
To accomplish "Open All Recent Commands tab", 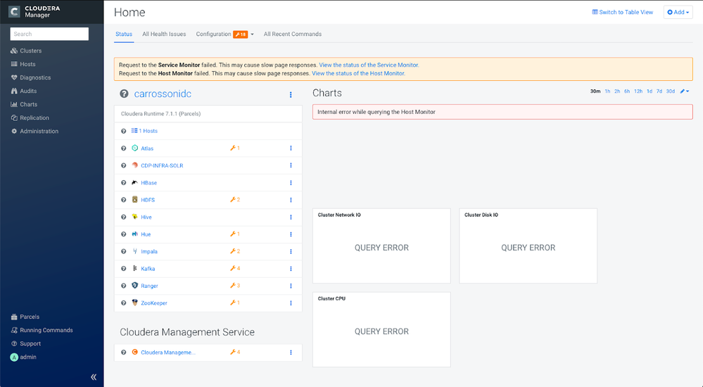I will tap(292, 34).
